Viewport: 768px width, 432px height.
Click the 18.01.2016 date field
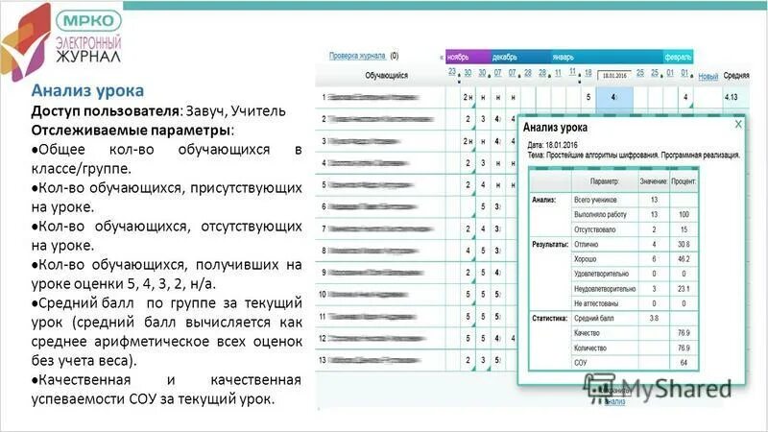click(x=614, y=76)
